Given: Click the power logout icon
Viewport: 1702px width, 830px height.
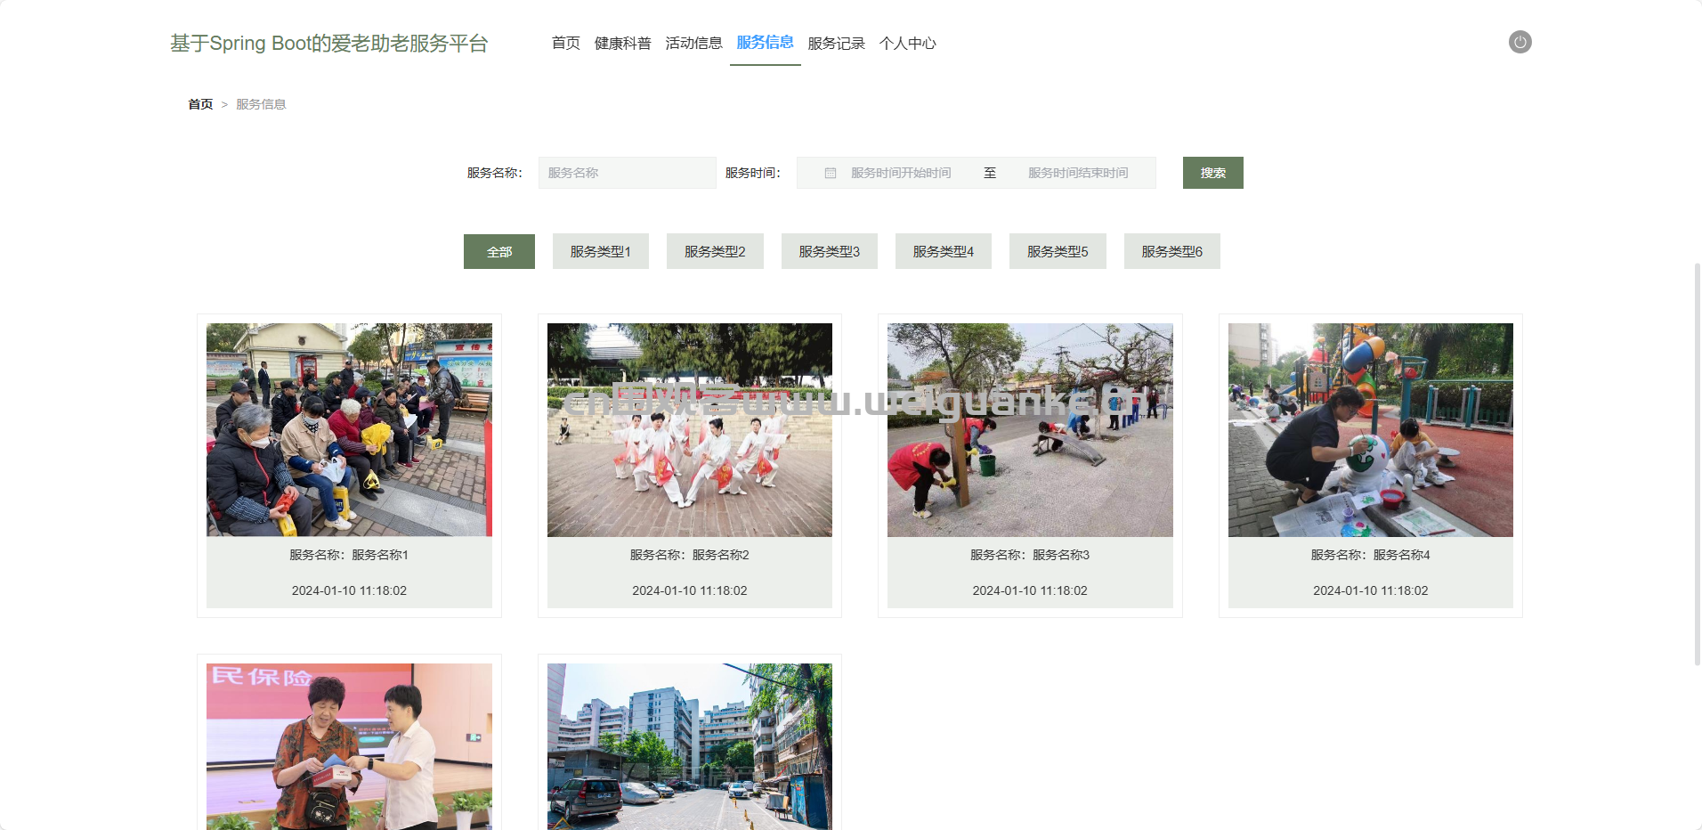Looking at the screenshot, I should (1520, 42).
